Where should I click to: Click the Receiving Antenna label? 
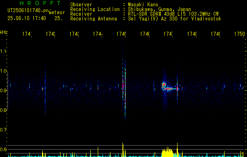[94, 19]
